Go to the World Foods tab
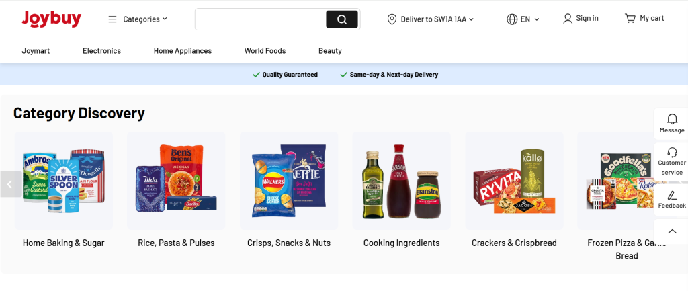The width and height of the screenshot is (688, 291). coord(265,51)
